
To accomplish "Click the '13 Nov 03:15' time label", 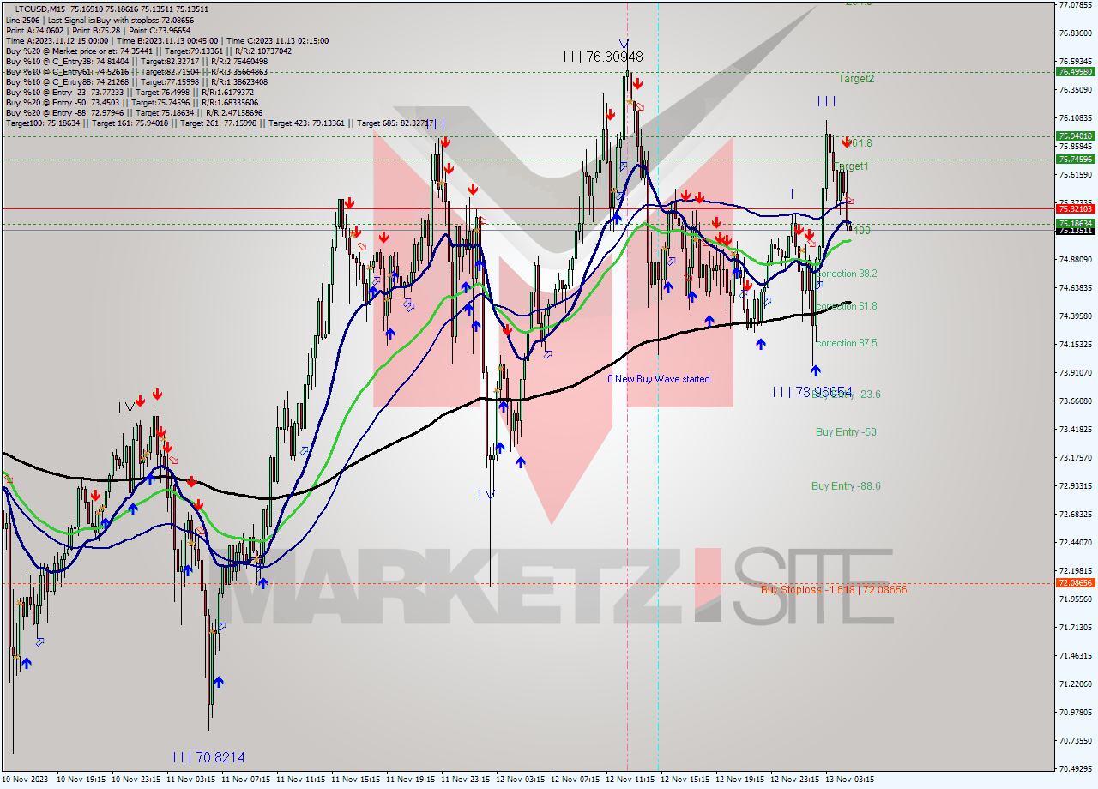I will point(849,780).
